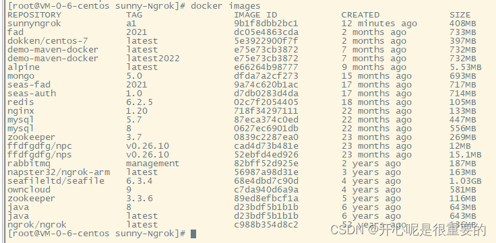496x243 pixels.
Task: Click the SIZE column header
Action: click(x=460, y=15)
